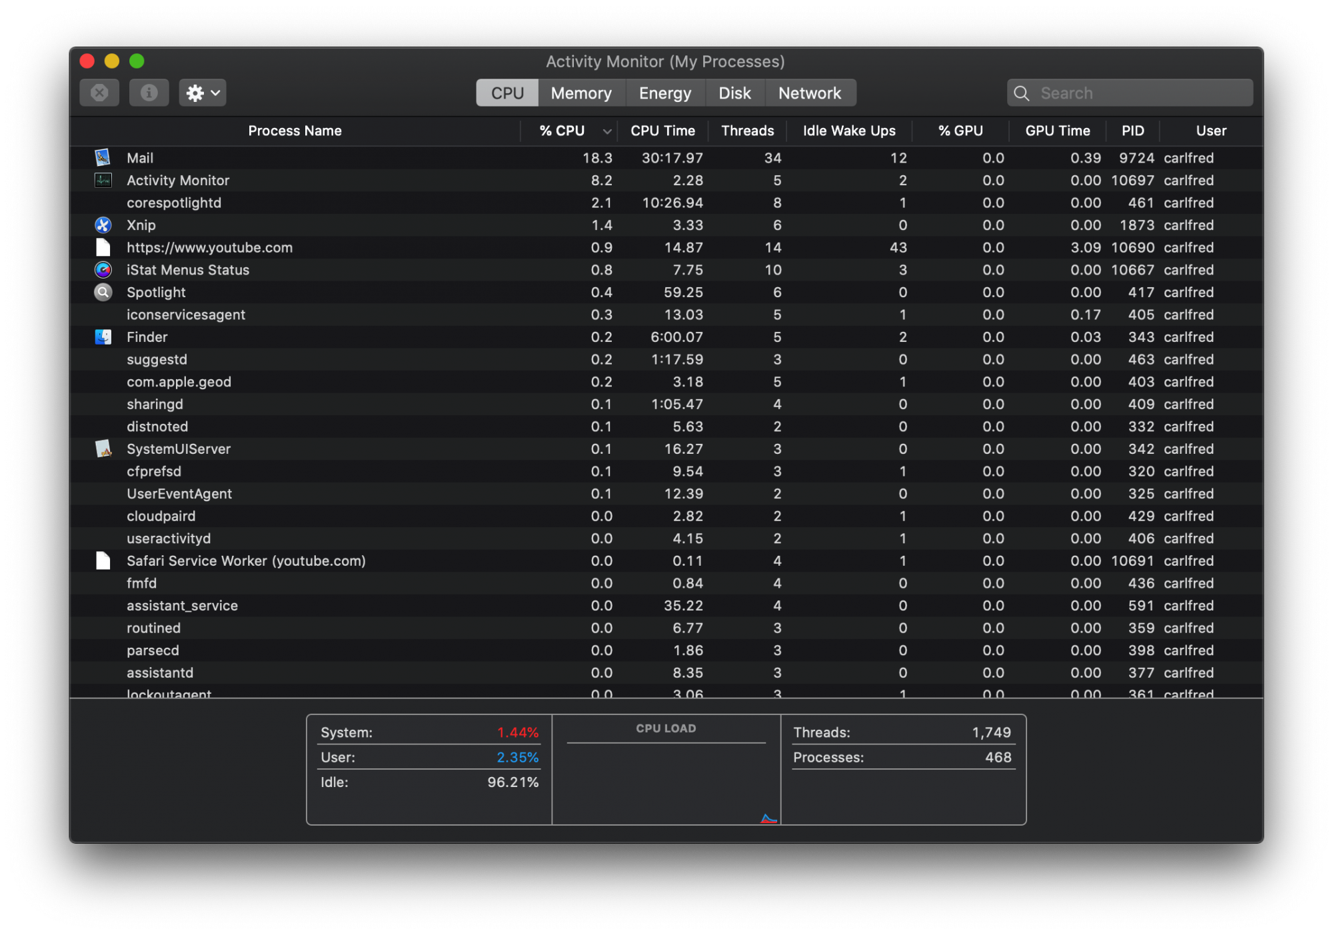This screenshot has width=1333, height=935.
Task: Select the corespotlightd process row
Action: click(173, 203)
